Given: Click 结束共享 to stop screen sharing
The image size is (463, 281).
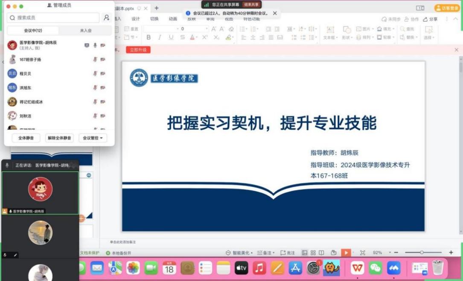Looking at the screenshot, I should (251, 5).
